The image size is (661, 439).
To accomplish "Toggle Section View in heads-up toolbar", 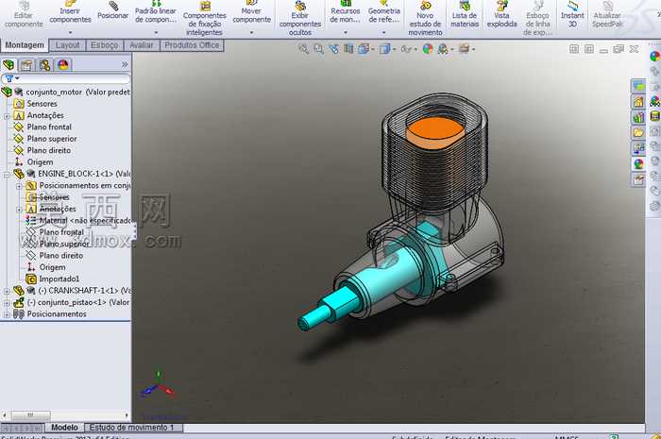I will coord(348,49).
